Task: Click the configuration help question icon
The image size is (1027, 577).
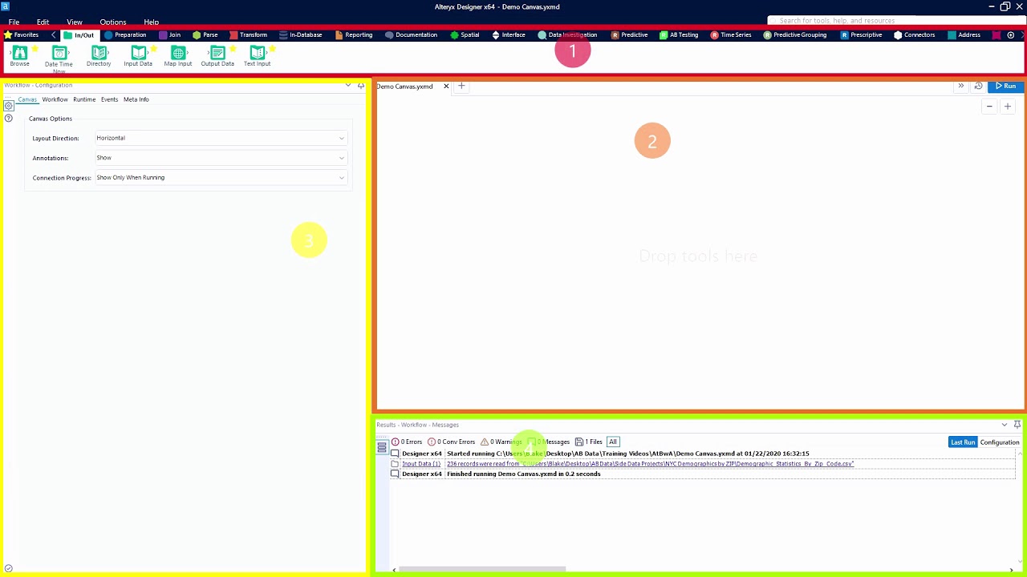Action: click(8, 118)
